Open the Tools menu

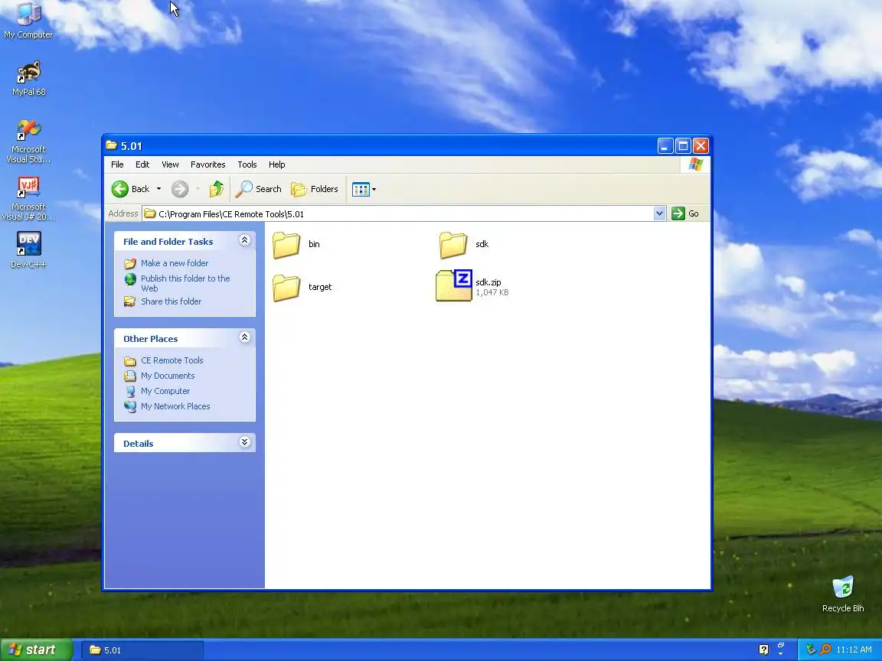247,164
